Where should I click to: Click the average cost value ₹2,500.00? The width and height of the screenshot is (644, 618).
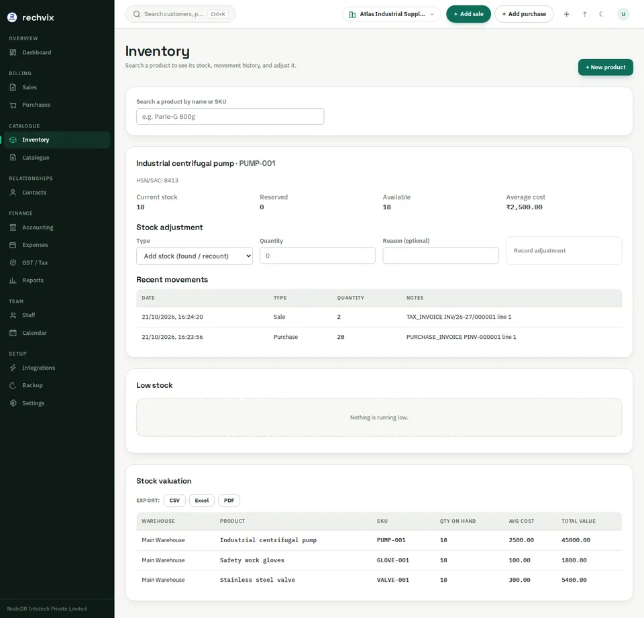pos(524,207)
